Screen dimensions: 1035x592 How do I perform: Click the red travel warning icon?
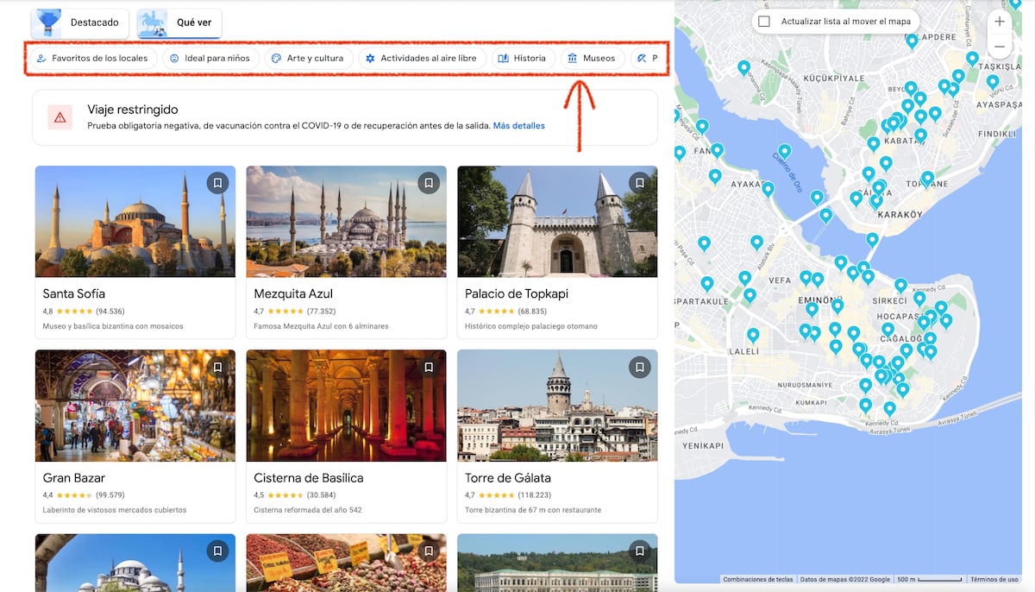tap(60, 117)
